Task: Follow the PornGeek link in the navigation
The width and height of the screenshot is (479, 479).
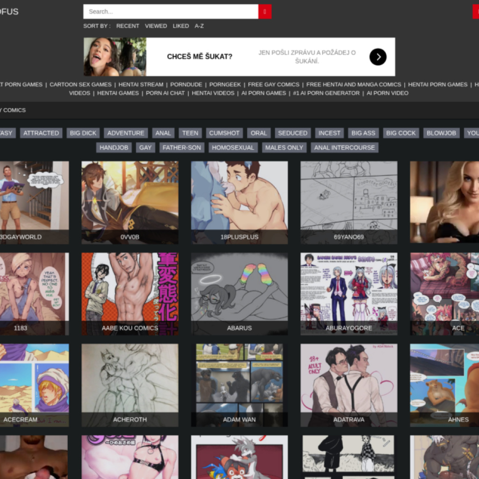Action: pos(225,85)
